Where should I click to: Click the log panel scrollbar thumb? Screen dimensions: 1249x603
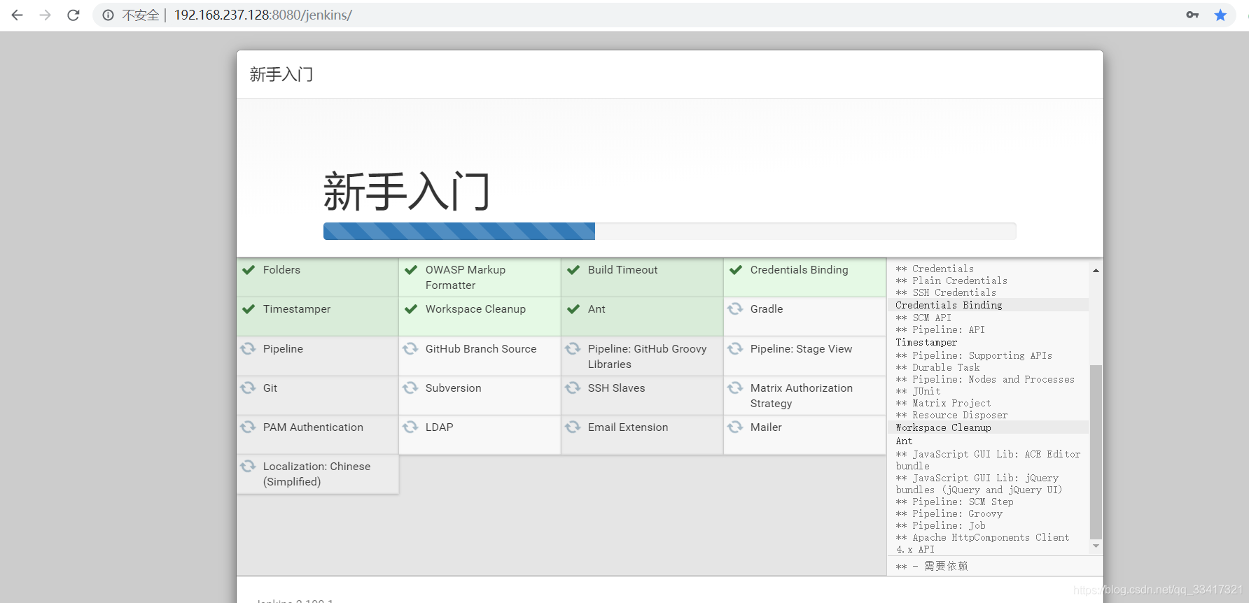coord(1096,452)
